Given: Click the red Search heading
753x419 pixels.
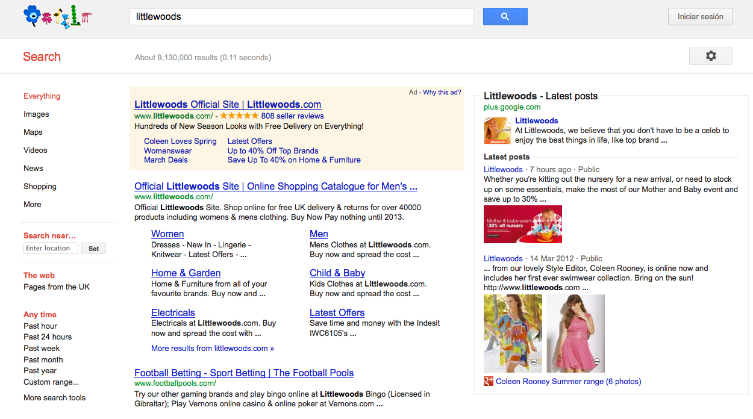Looking at the screenshot, I should pyautogui.click(x=42, y=57).
